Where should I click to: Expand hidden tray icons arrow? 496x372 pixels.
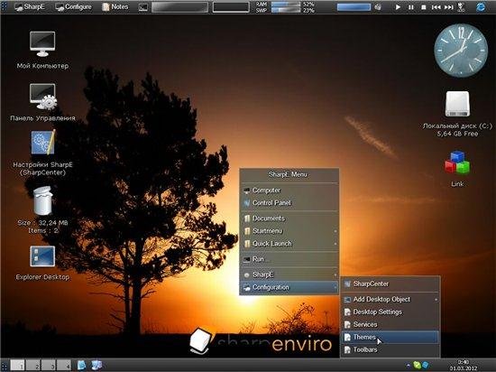pyautogui.click(x=409, y=366)
